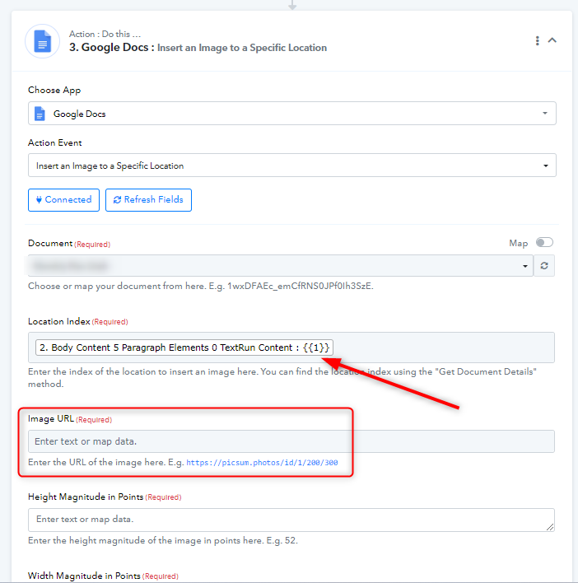This screenshot has height=583, width=578.
Task: Click the 'Action : Do this ...' text
Action: point(105,35)
